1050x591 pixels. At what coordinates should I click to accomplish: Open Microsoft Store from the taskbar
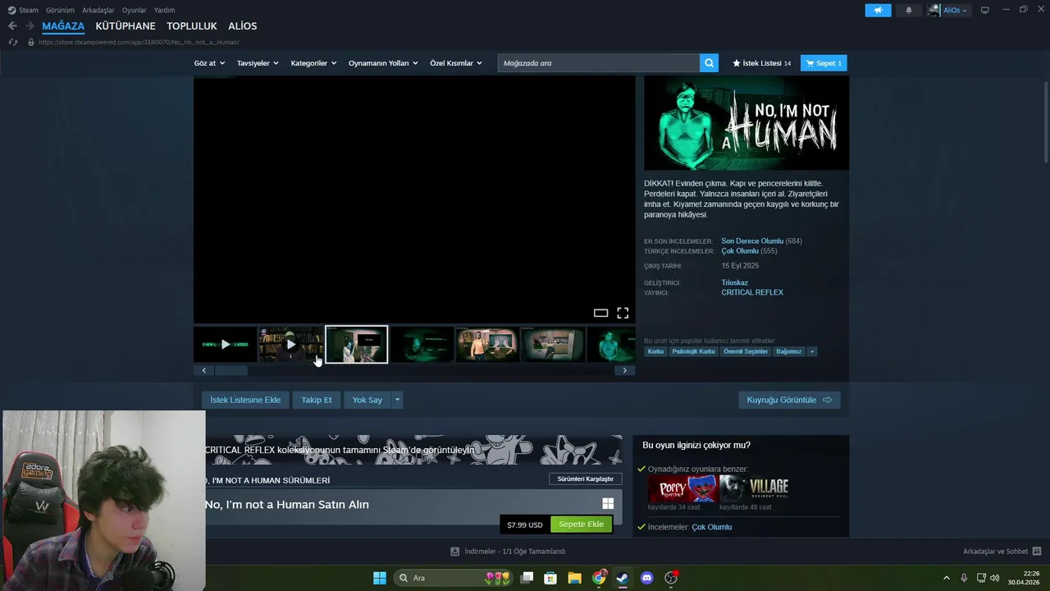550,578
